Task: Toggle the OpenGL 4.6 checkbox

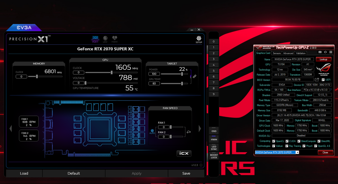Action: pos(316,146)
